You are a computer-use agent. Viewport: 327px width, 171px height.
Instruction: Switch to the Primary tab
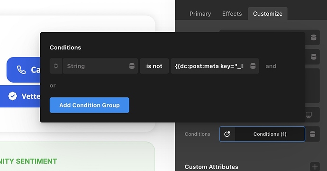pos(200,14)
